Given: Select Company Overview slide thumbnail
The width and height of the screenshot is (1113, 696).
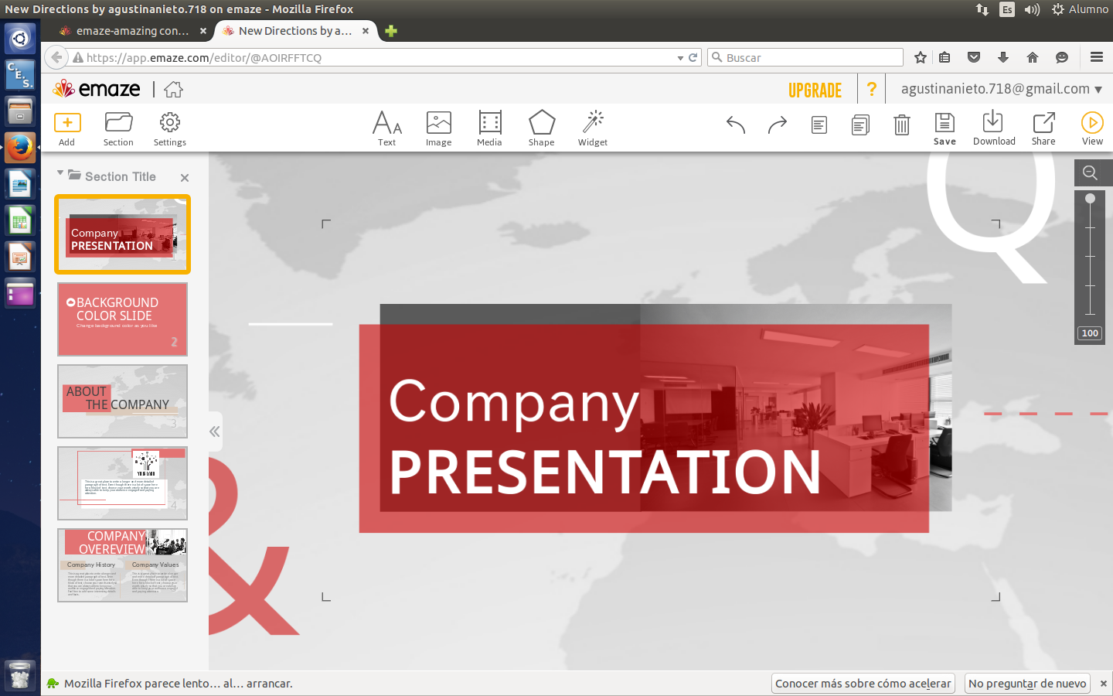Looking at the screenshot, I should click(122, 565).
